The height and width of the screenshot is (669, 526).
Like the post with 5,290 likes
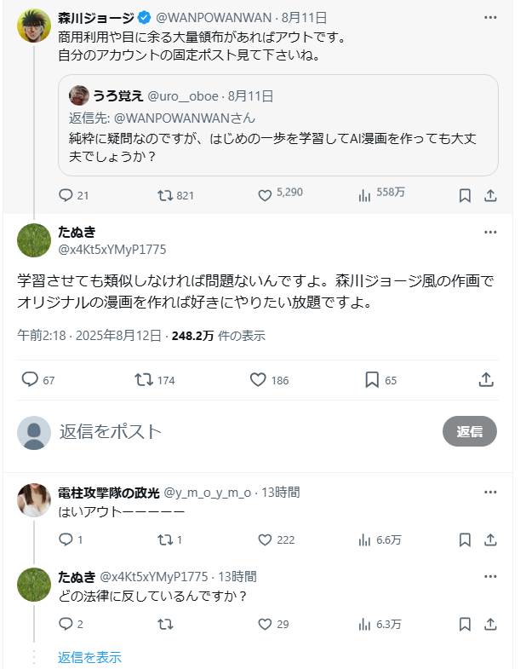pos(265,195)
